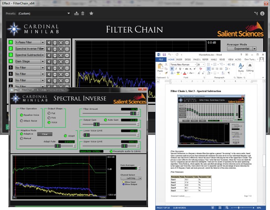270x210 pixels.
Task: Click the Paste icon in Word ribbon
Action: click(160, 66)
